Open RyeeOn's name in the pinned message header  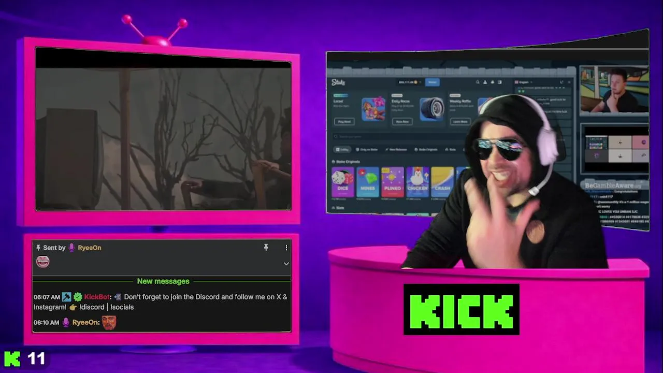tap(89, 248)
